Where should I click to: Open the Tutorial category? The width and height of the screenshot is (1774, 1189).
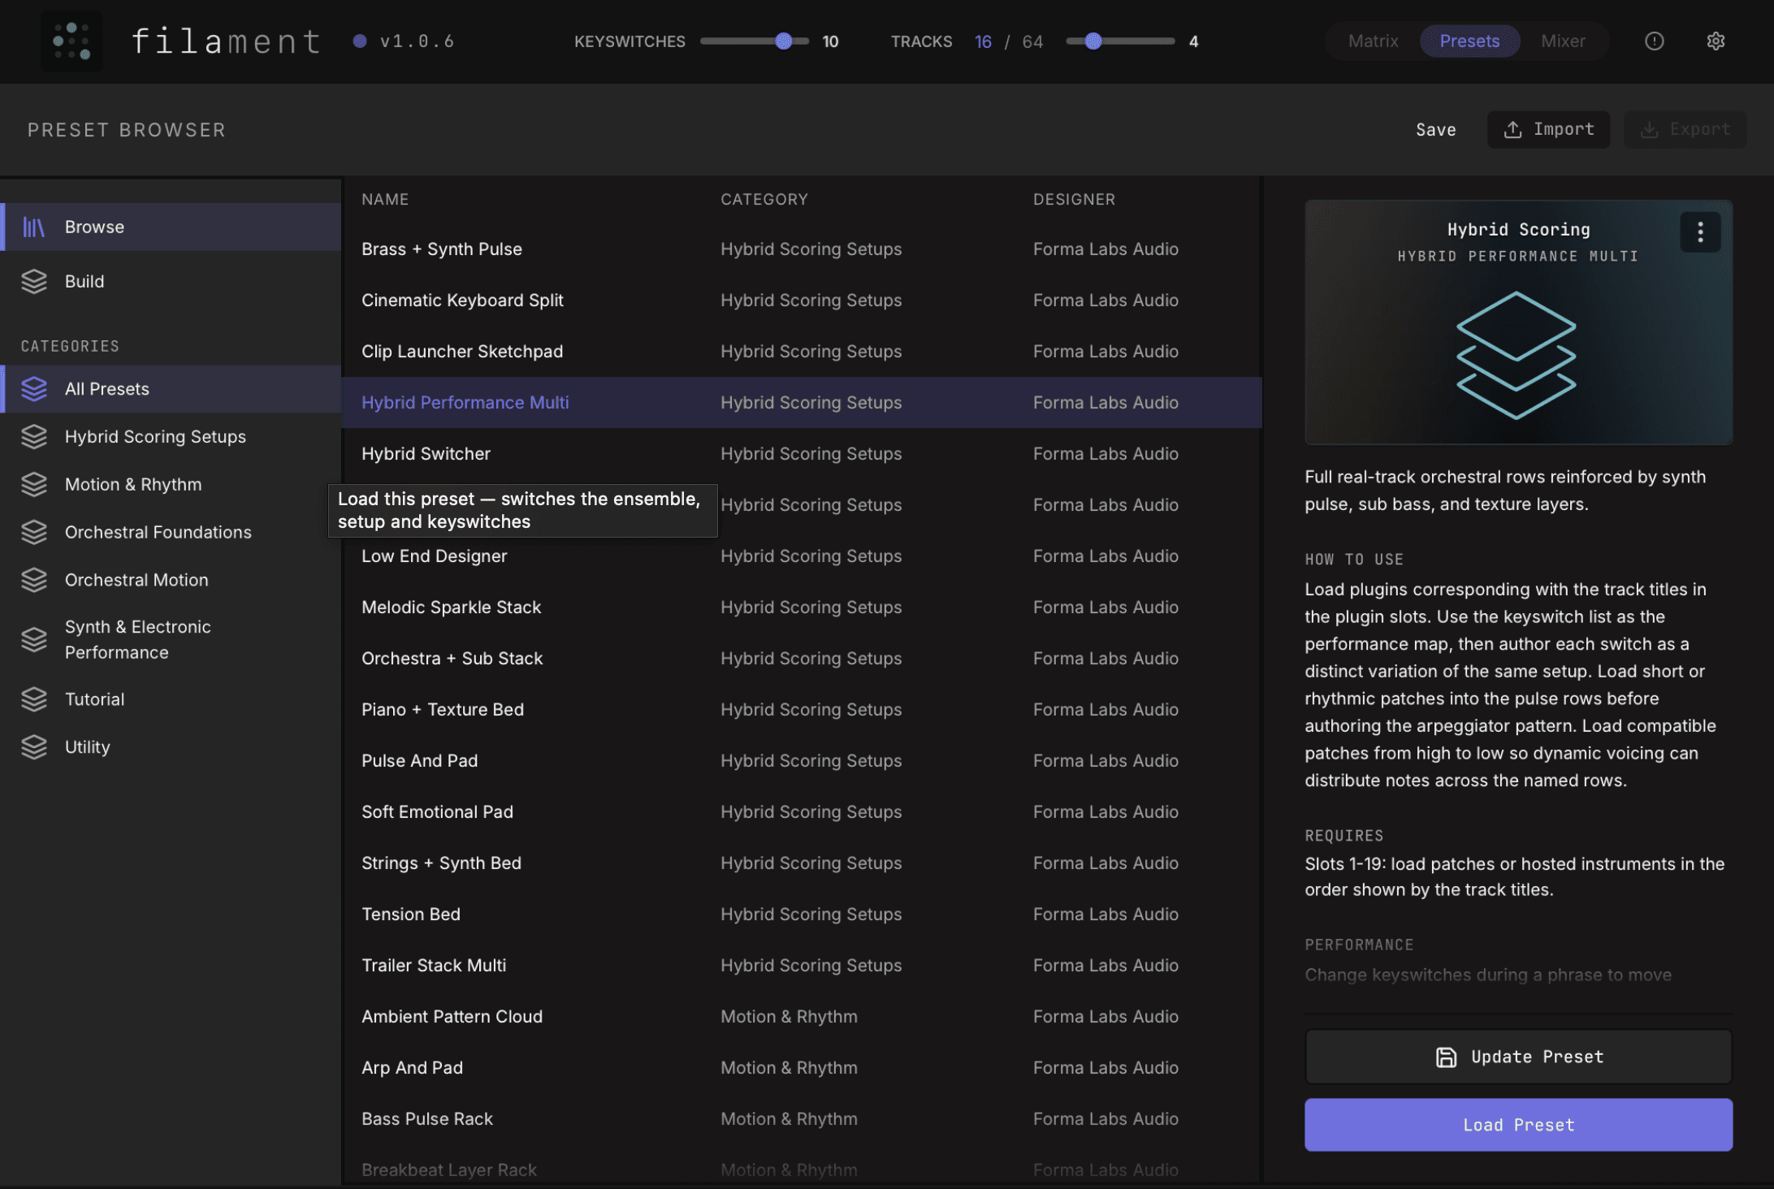(171, 699)
